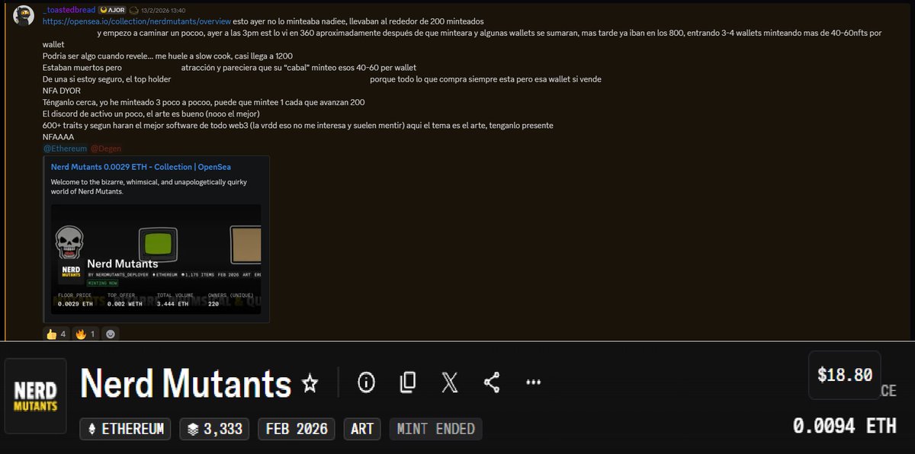Image resolution: width=915 pixels, height=454 pixels.
Task: Click the AJOR role badge
Action: (x=111, y=10)
